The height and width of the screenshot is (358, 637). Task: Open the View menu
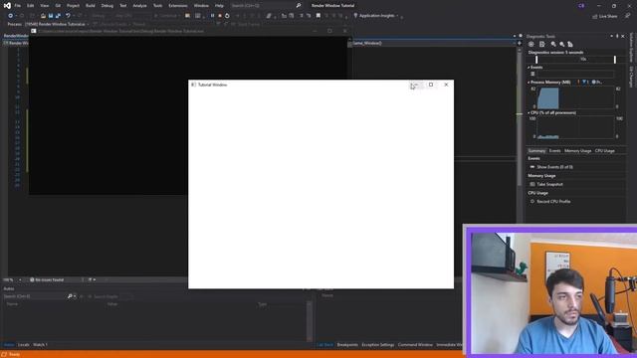44,6
